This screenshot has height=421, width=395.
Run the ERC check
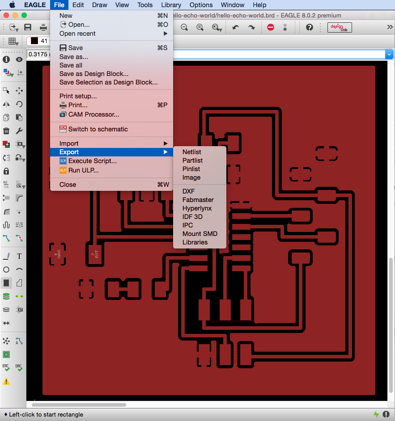click(6, 367)
